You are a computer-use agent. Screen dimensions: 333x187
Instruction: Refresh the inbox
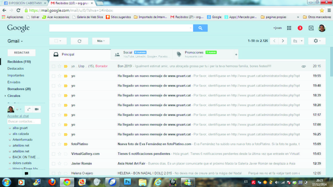[79, 41]
